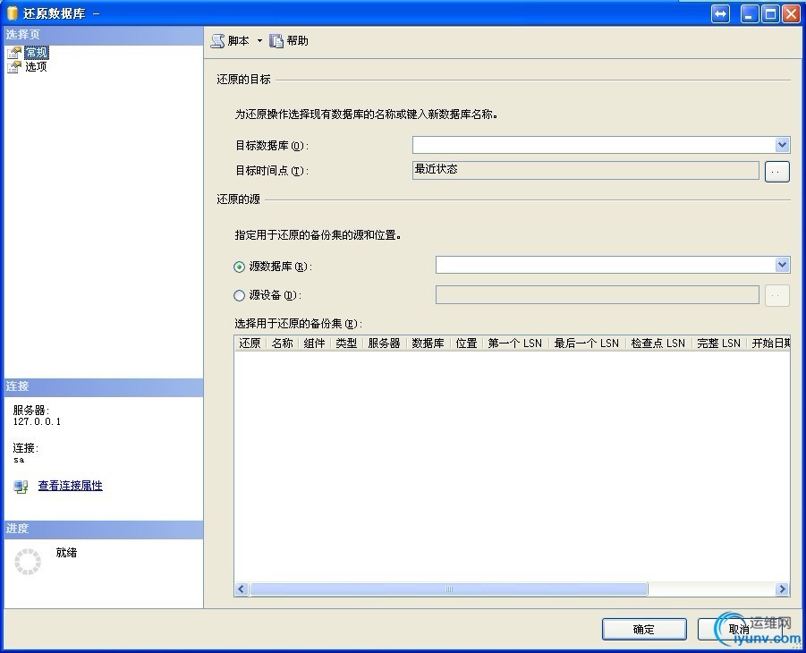This screenshot has height=653, width=806.
Task: Click the 类型 column header
Action: coord(346,343)
